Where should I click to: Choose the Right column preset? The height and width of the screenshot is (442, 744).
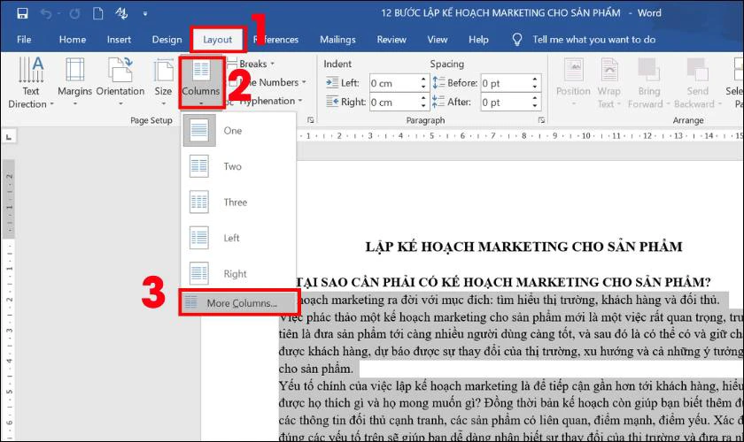(x=237, y=274)
